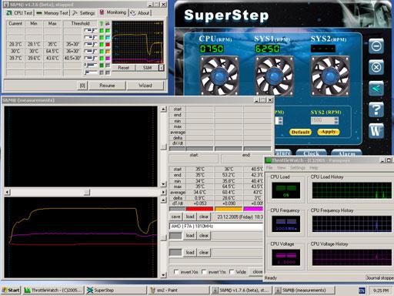Click the X round button in SuperStep sidebar

[376, 67]
